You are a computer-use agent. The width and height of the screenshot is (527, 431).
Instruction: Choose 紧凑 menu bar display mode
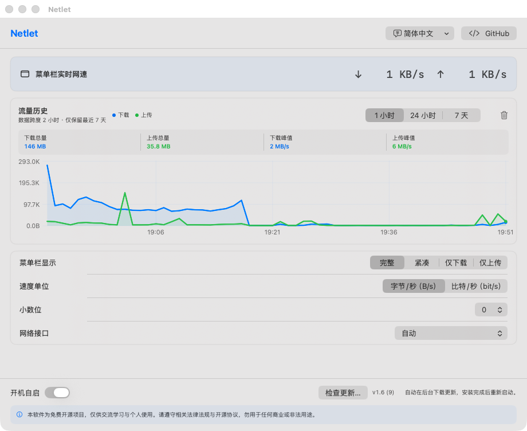(422, 262)
